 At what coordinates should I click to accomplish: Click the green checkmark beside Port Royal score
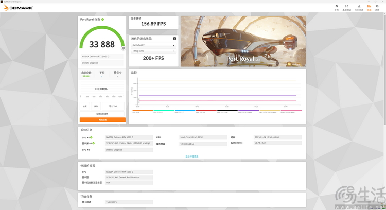coord(103,19)
